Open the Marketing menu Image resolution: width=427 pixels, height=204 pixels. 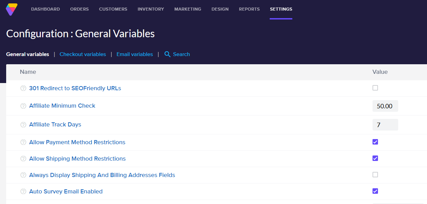(187, 9)
